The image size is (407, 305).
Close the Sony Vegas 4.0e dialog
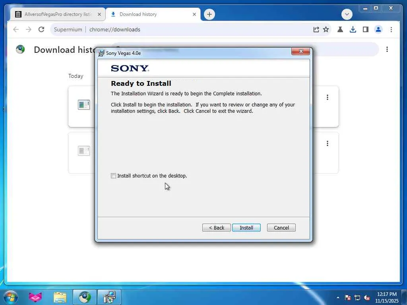[x=300, y=51]
